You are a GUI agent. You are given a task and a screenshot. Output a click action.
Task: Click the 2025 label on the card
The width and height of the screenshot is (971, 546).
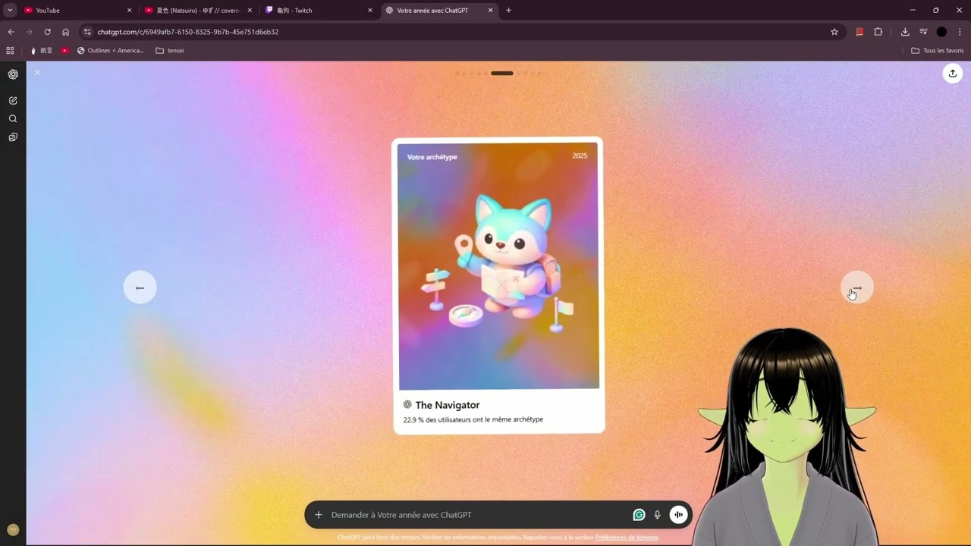click(580, 155)
